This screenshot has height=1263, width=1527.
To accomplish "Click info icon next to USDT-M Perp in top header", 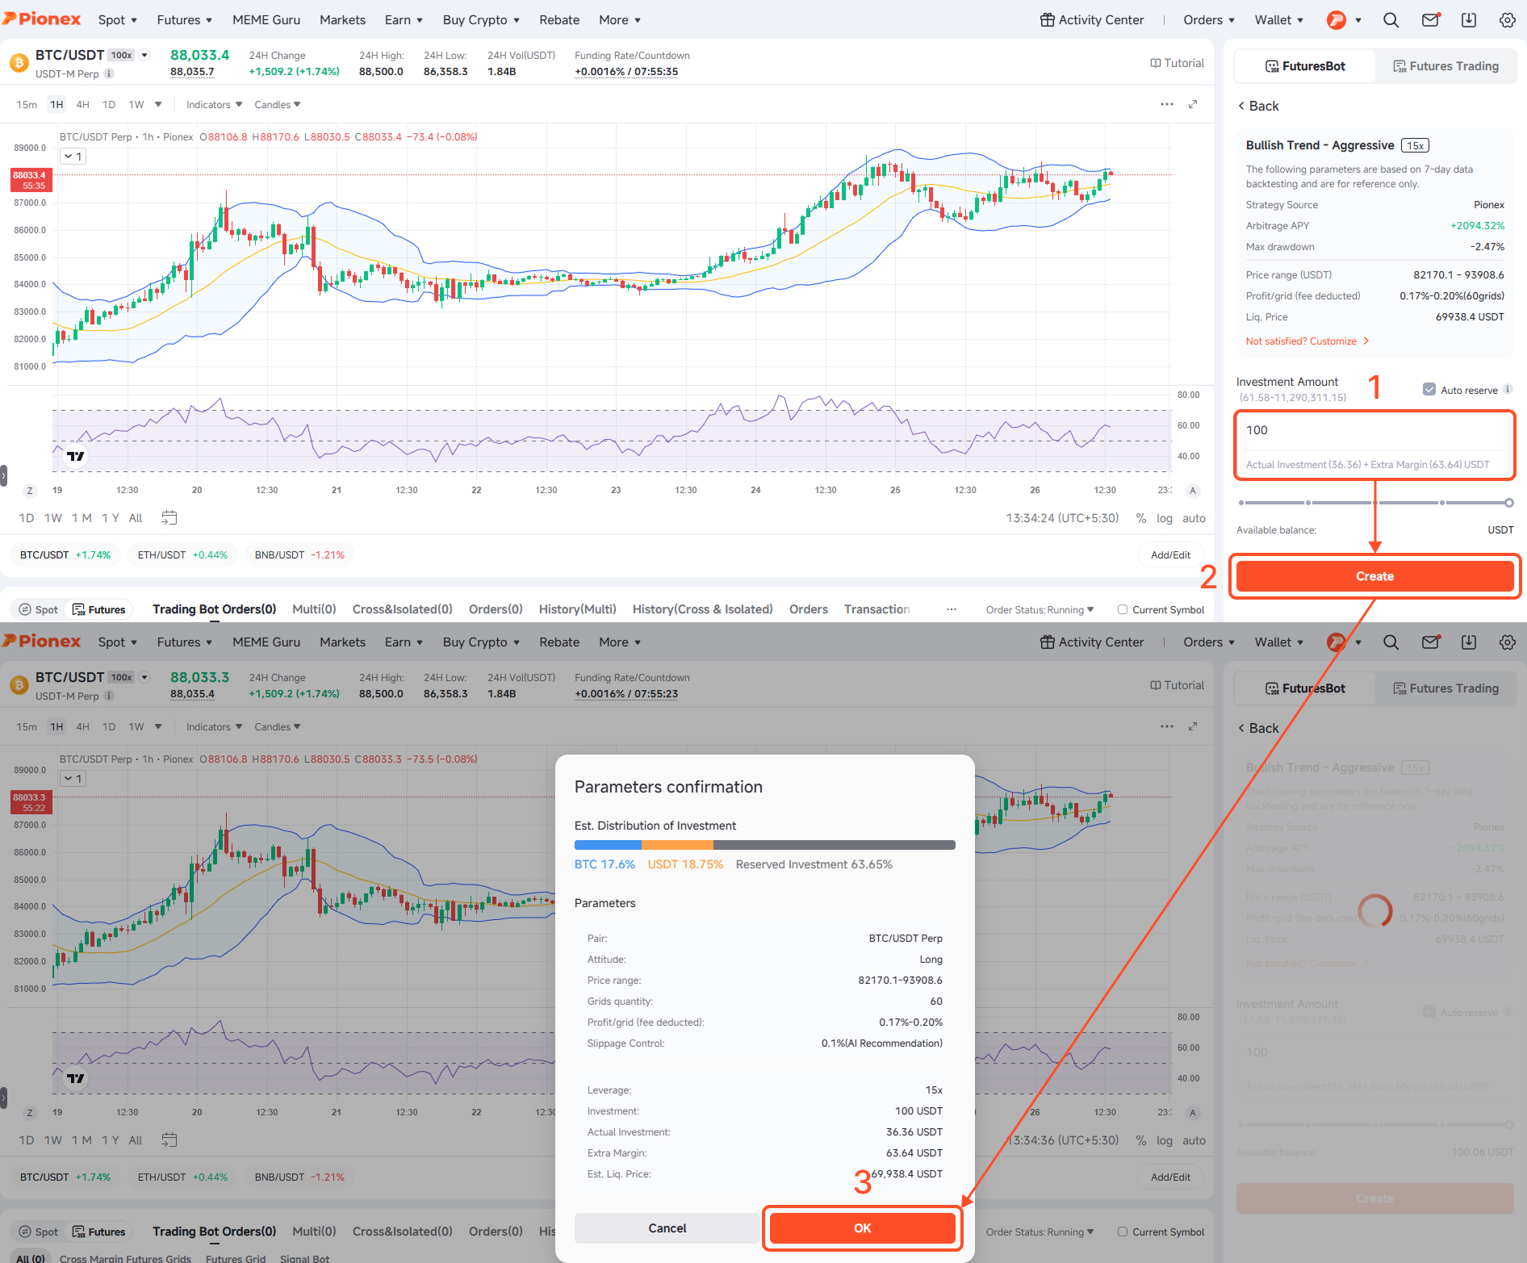I will (109, 73).
